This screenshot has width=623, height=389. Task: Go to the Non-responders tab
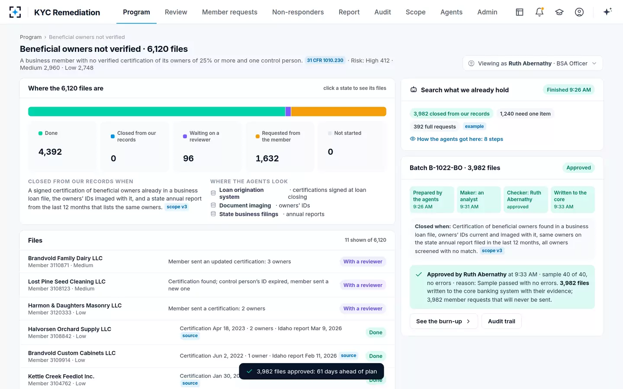(x=298, y=12)
